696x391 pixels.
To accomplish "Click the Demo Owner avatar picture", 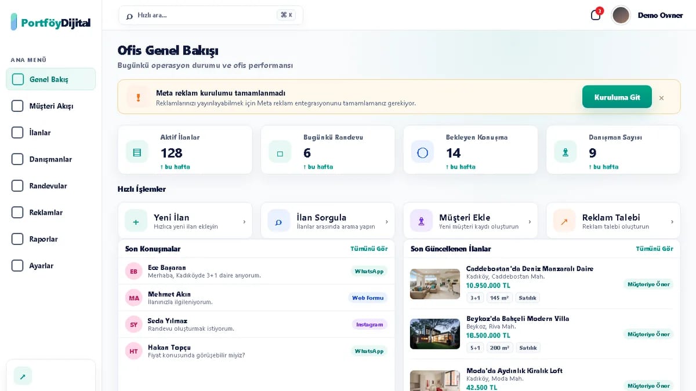I will (x=621, y=15).
